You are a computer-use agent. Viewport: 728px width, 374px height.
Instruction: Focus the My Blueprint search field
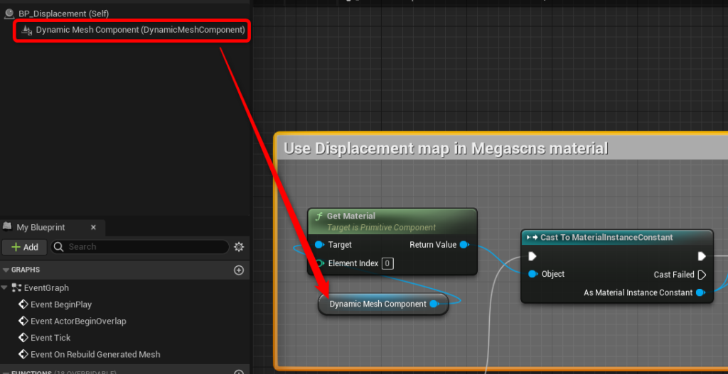click(x=140, y=246)
